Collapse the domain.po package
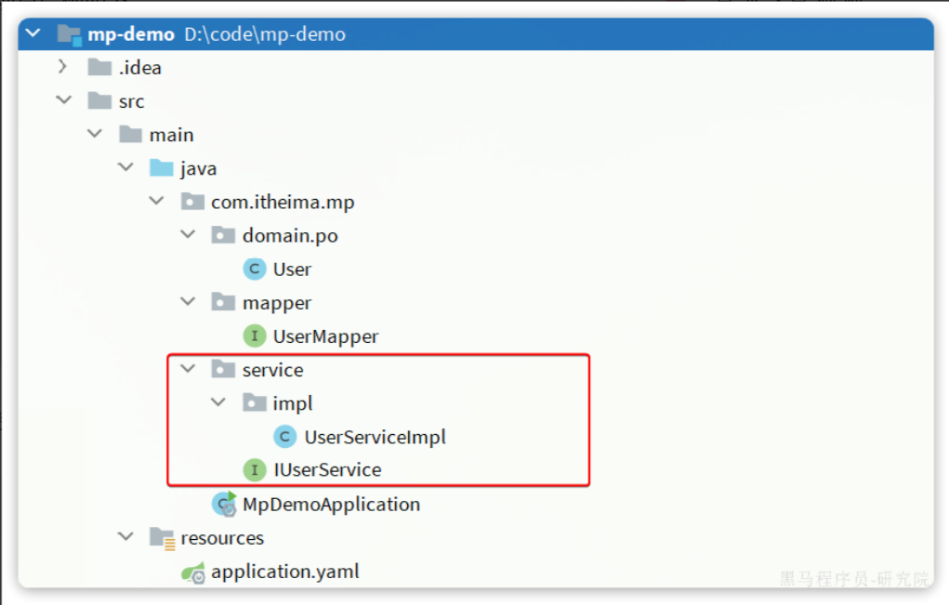 point(188,236)
